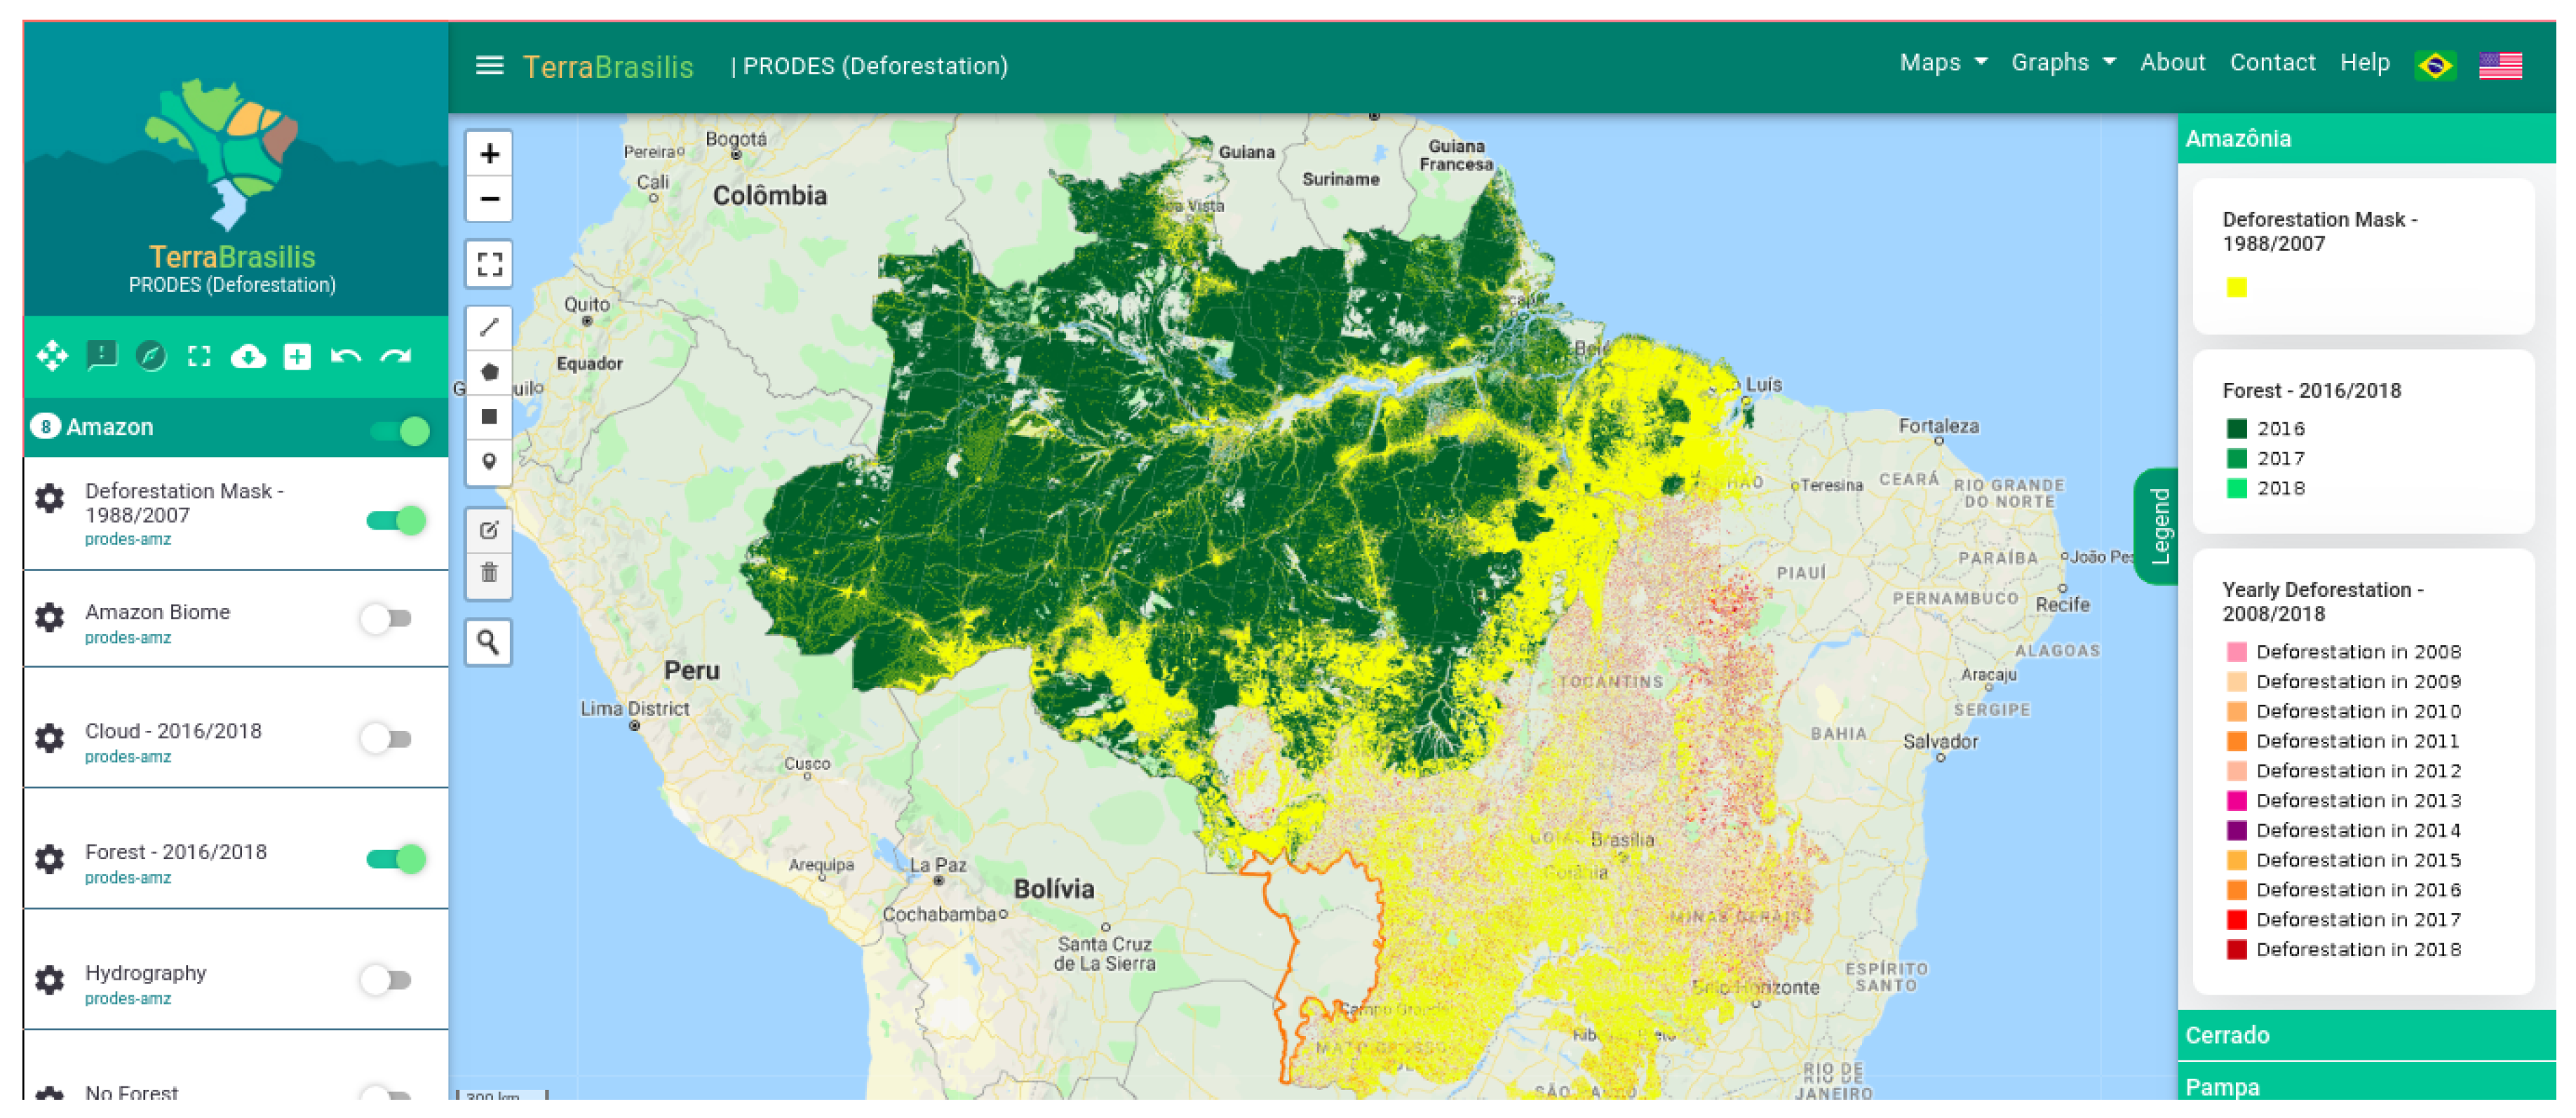Click the undo arrow icon
This screenshot has height=1118, width=2576.
point(346,356)
